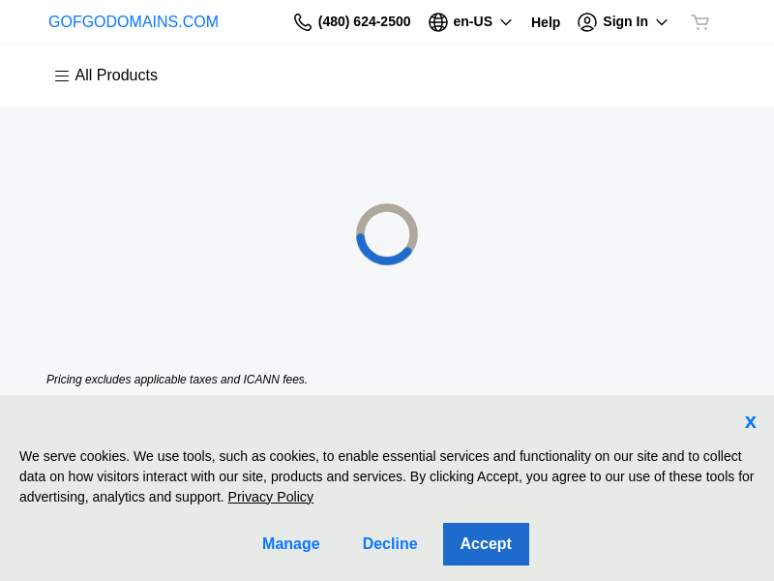This screenshot has width=774, height=581.
Task: Decline the cookie consent
Action: (x=390, y=544)
